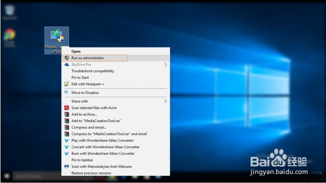Click the SkyDrive Pro cloud icon
326x183 pixels.
pyautogui.click(x=66, y=65)
